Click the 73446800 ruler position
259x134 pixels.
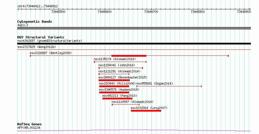pyautogui.click(x=198, y=12)
